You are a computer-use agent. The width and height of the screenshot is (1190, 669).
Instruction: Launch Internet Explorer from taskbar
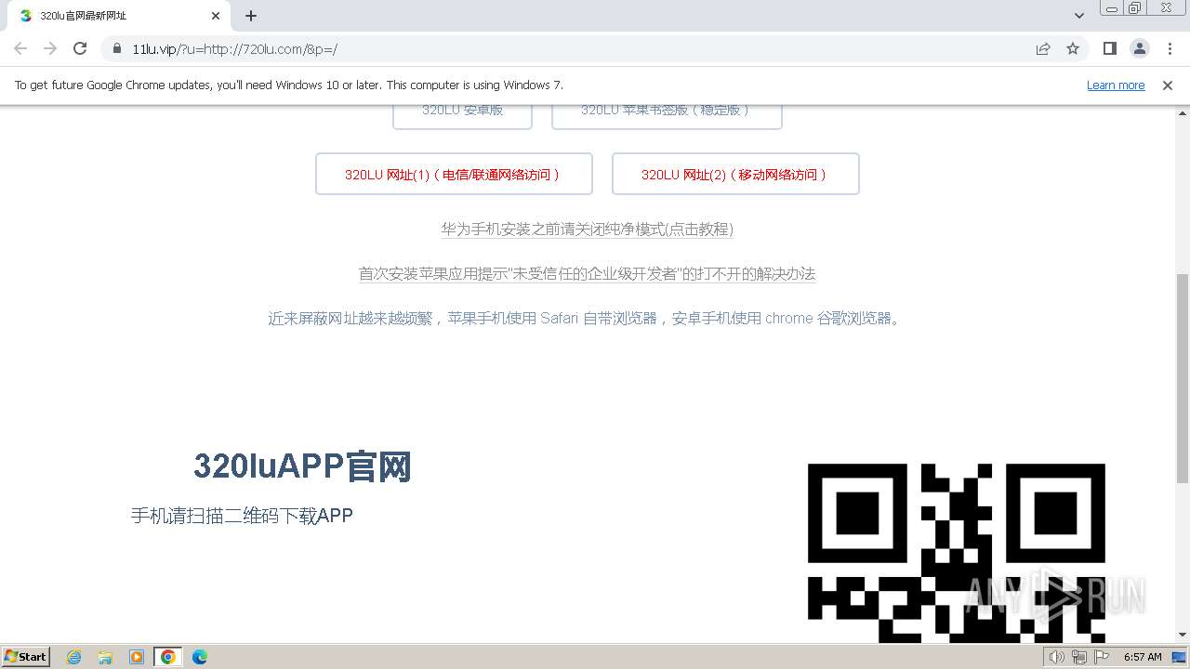[73, 657]
